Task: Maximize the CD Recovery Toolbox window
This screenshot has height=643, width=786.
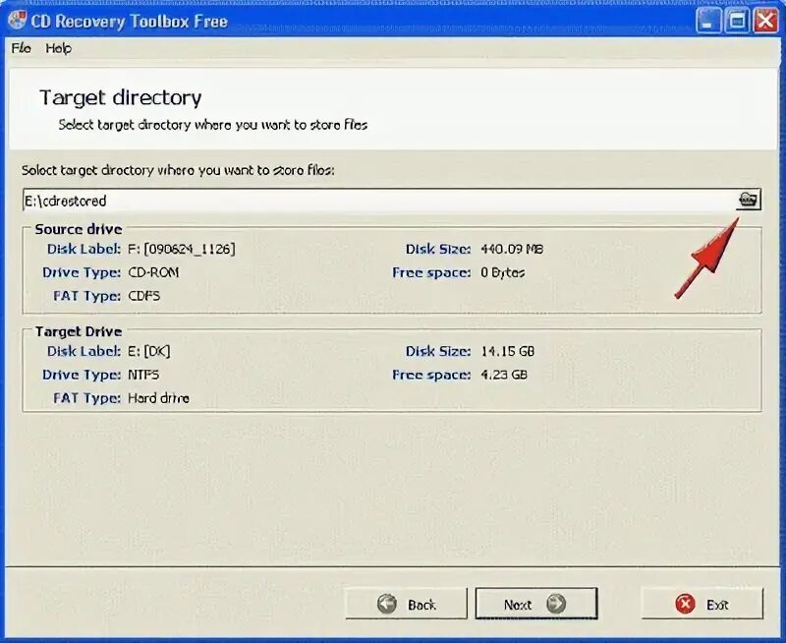Action: 737,22
